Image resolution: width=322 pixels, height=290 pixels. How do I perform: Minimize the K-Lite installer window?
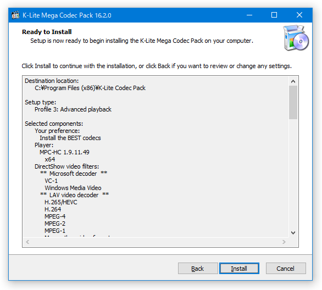point(249,15)
